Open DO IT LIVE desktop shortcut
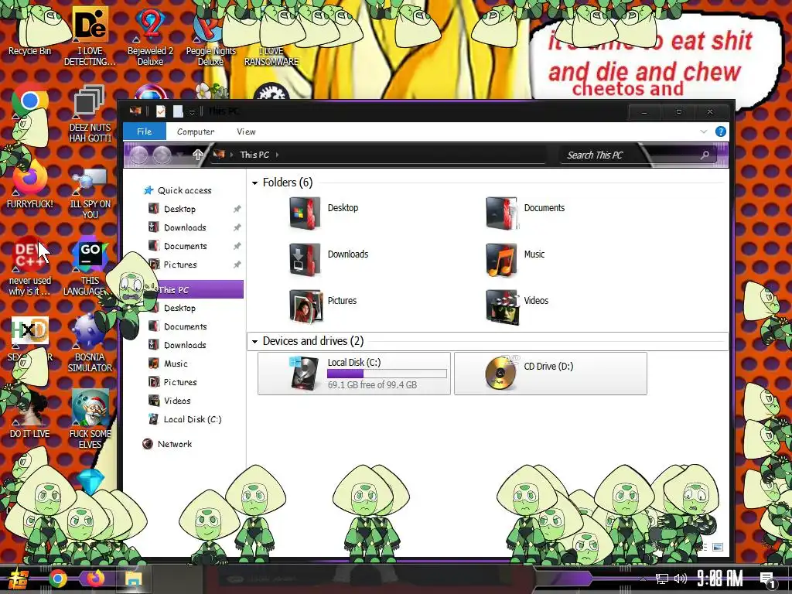792x594 pixels. pos(30,415)
